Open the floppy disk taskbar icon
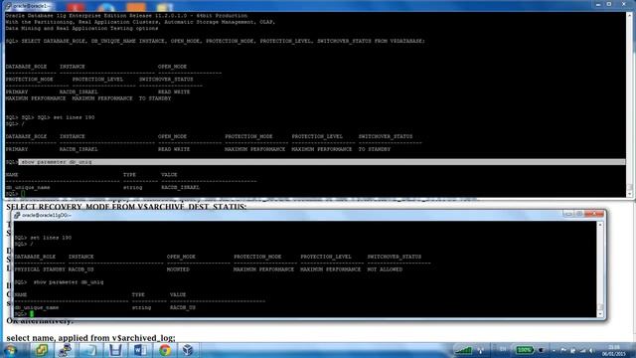636x358 pixels. click(115, 350)
